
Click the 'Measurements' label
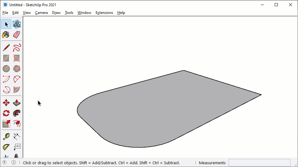tap(212, 163)
